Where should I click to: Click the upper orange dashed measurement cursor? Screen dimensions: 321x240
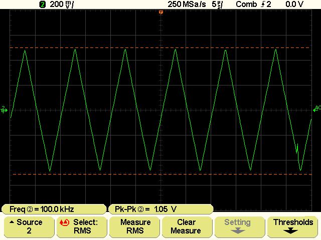pos(159,48)
